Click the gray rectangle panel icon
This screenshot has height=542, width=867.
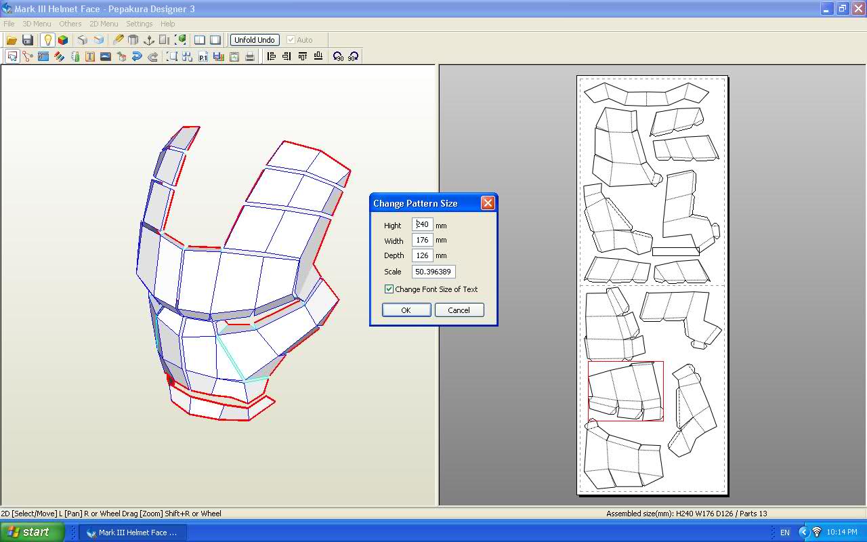pyautogui.click(x=165, y=40)
